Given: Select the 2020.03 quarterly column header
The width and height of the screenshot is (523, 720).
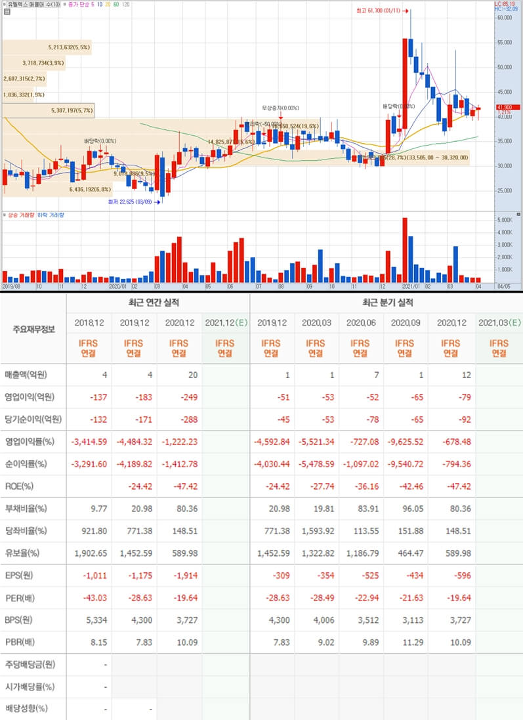Looking at the screenshot, I should [316, 323].
